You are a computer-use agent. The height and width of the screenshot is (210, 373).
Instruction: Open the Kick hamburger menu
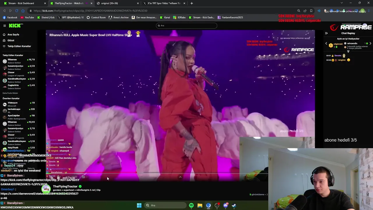point(4,26)
